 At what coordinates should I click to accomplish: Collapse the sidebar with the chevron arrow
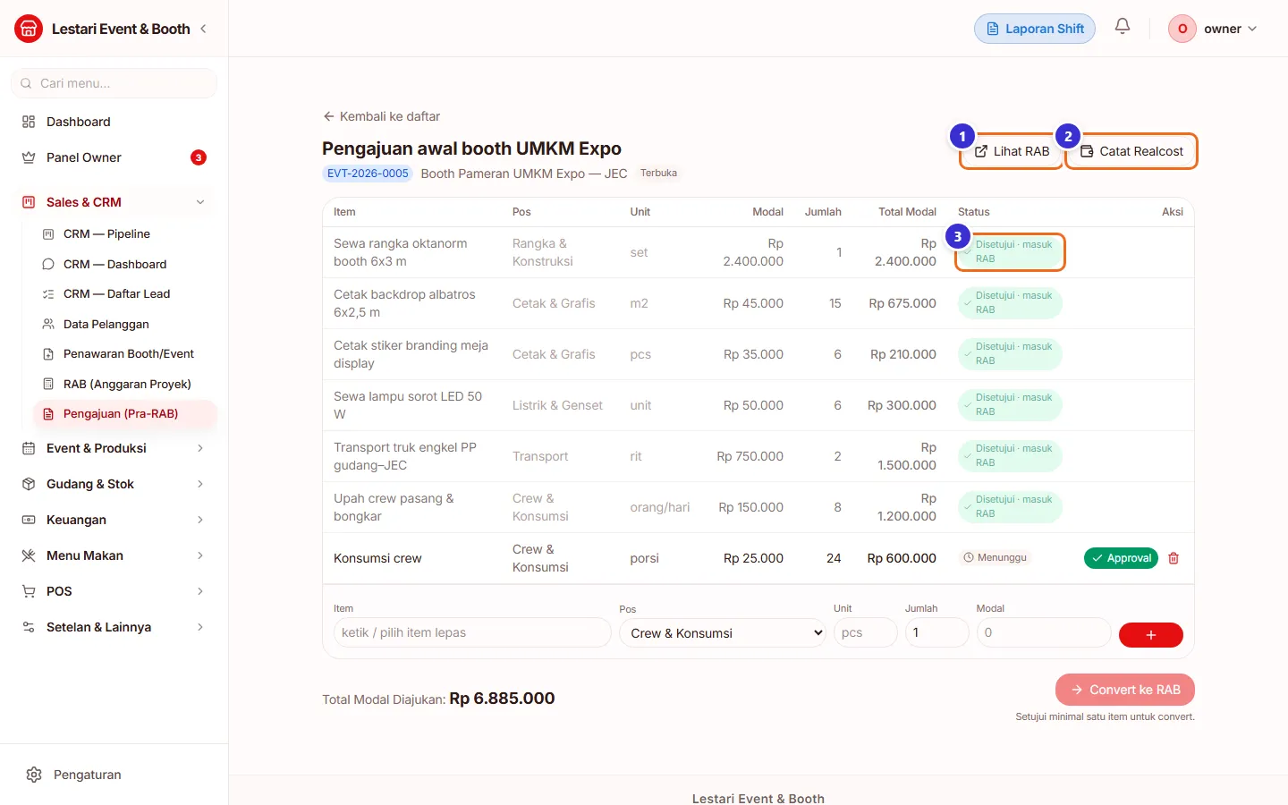point(204,29)
